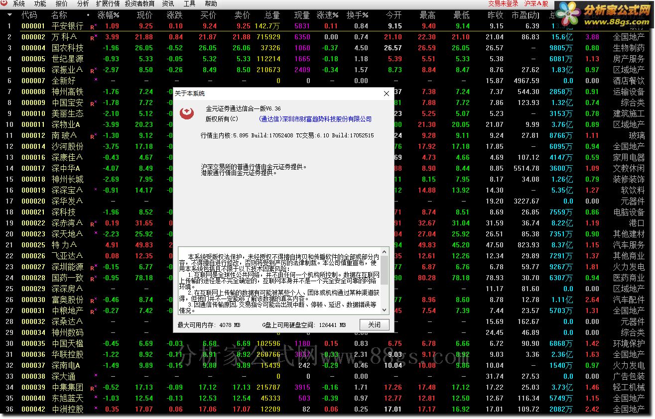Image resolution: width=655 pixels, height=419 pixels.
Task: Click the 交易未登录 status in the top bar
Action: (x=504, y=3)
